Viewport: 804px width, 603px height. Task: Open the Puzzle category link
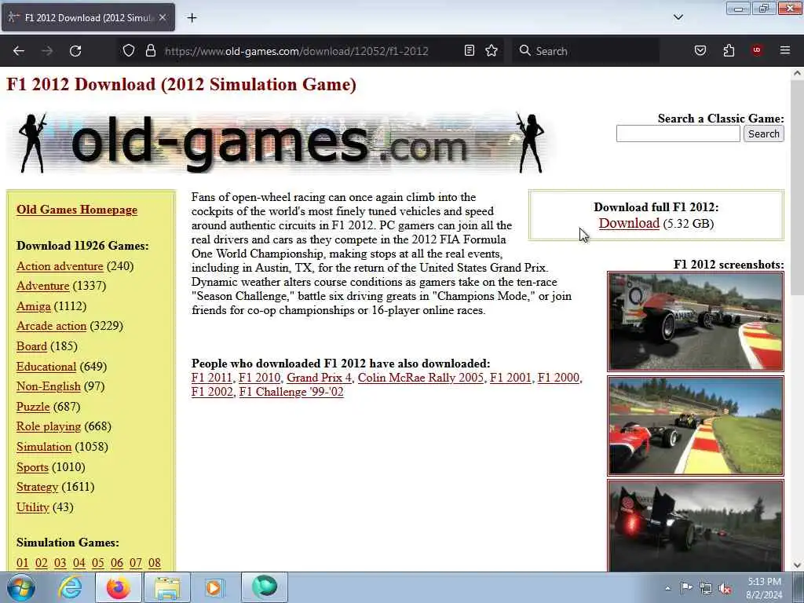[33, 407]
